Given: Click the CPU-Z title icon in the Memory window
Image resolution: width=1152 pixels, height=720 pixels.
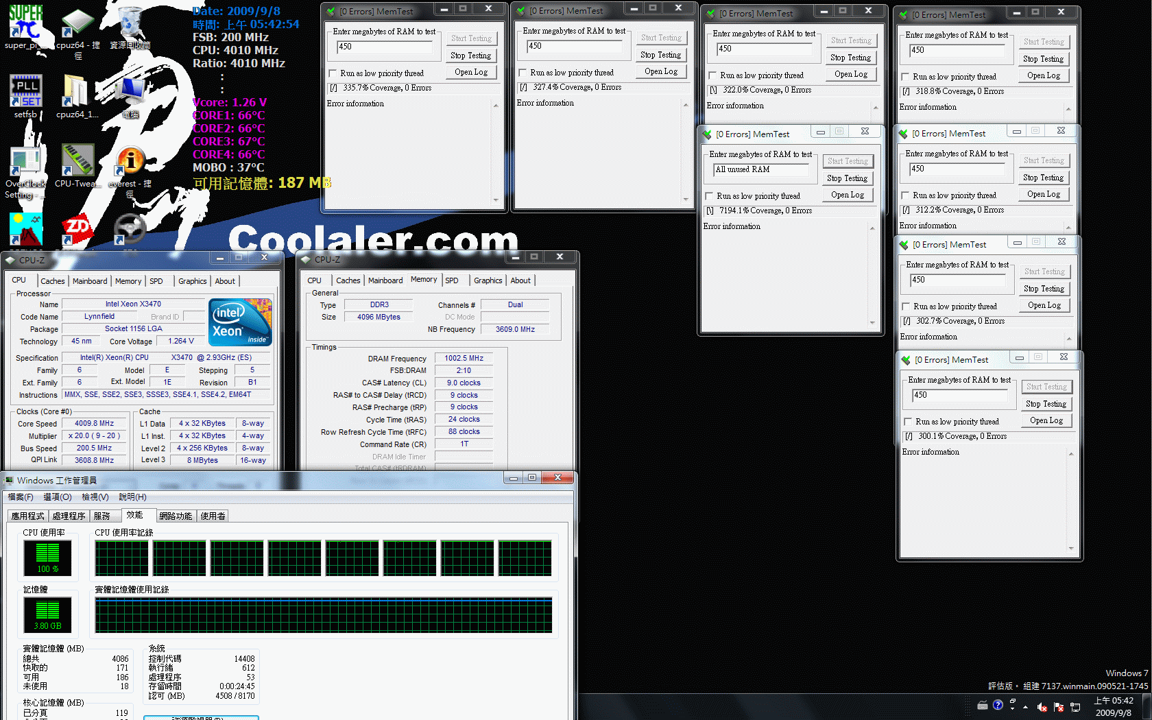Looking at the screenshot, I should pyautogui.click(x=306, y=259).
